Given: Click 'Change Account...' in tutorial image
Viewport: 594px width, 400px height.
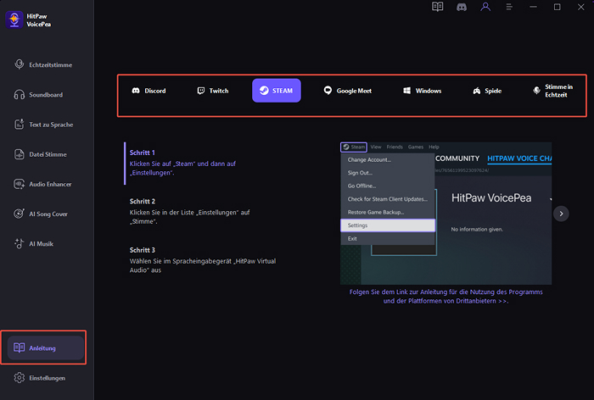Looking at the screenshot, I should [x=369, y=159].
